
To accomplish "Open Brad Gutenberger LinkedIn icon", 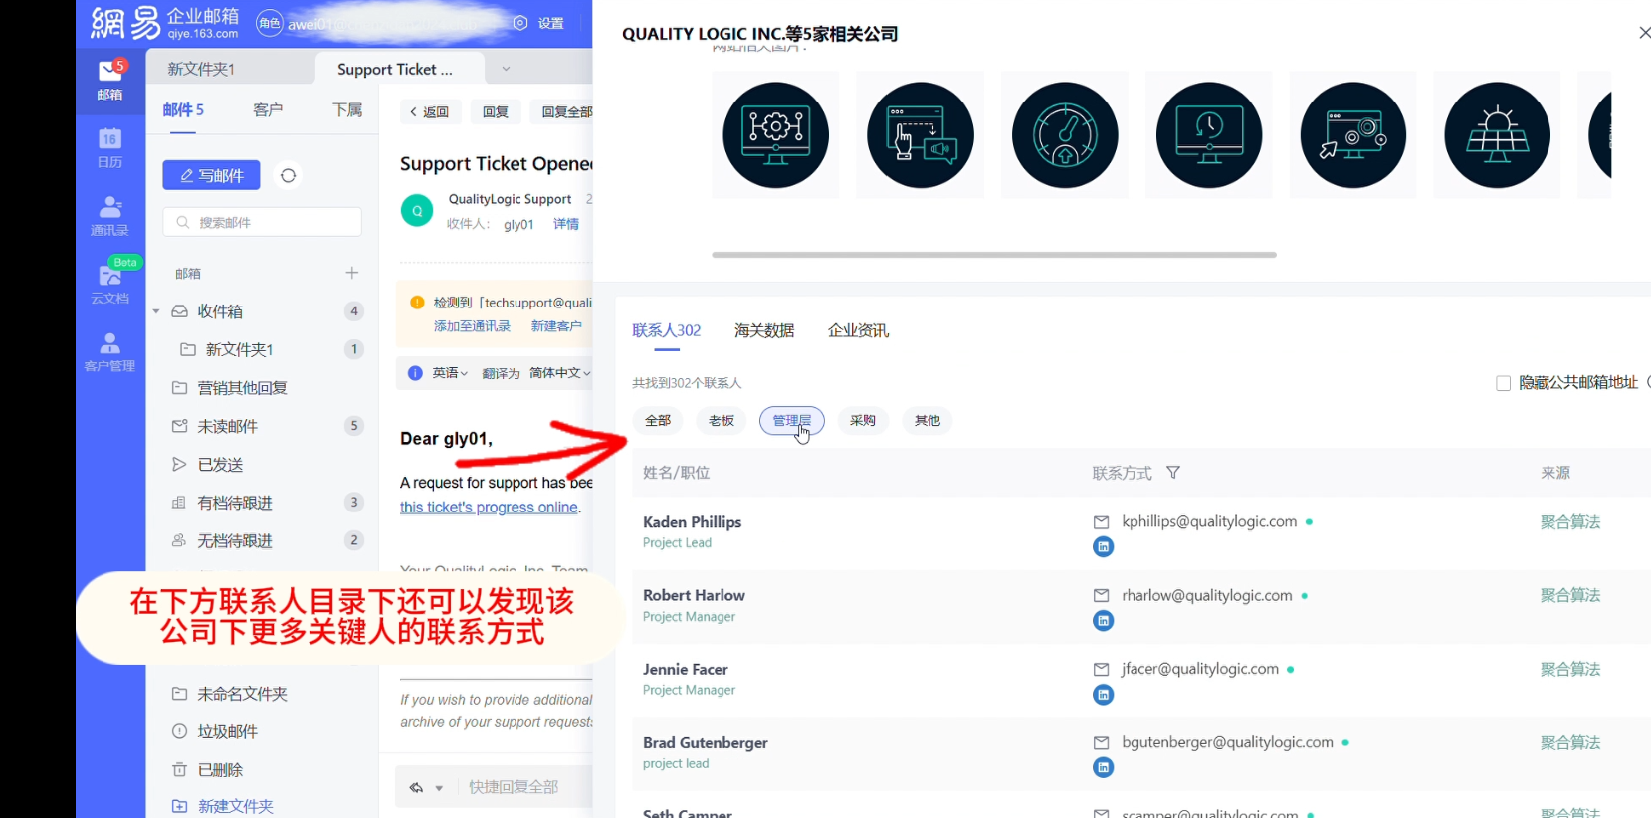I will click(x=1103, y=767).
